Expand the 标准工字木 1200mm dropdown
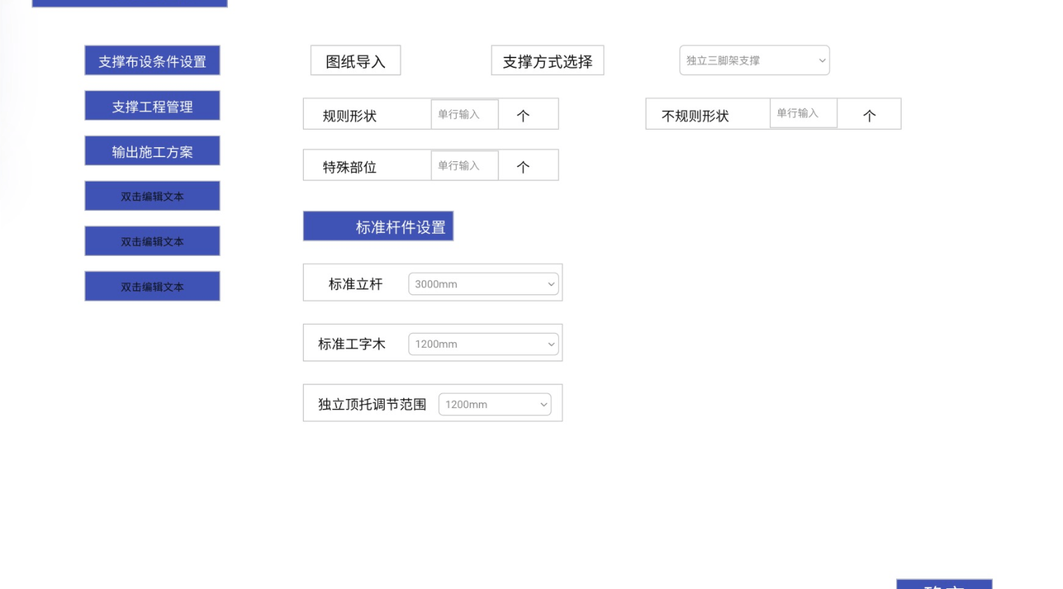Screen dimensions: 1063x589 [x=484, y=344]
